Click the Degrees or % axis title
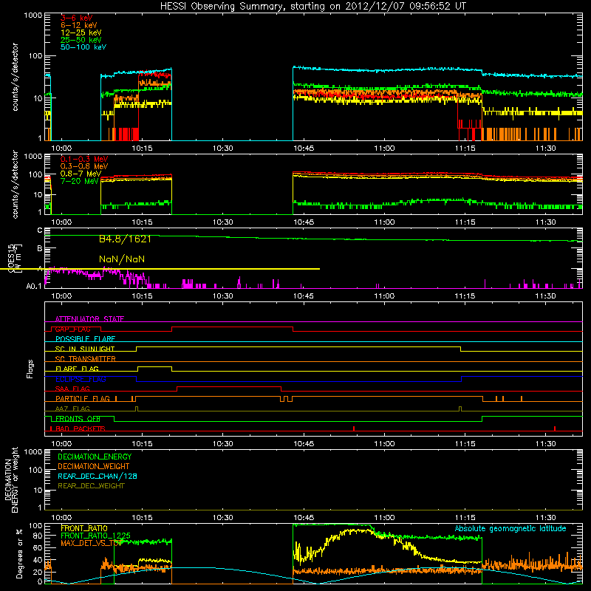Screen dimensions: 591x591 [x=19, y=553]
